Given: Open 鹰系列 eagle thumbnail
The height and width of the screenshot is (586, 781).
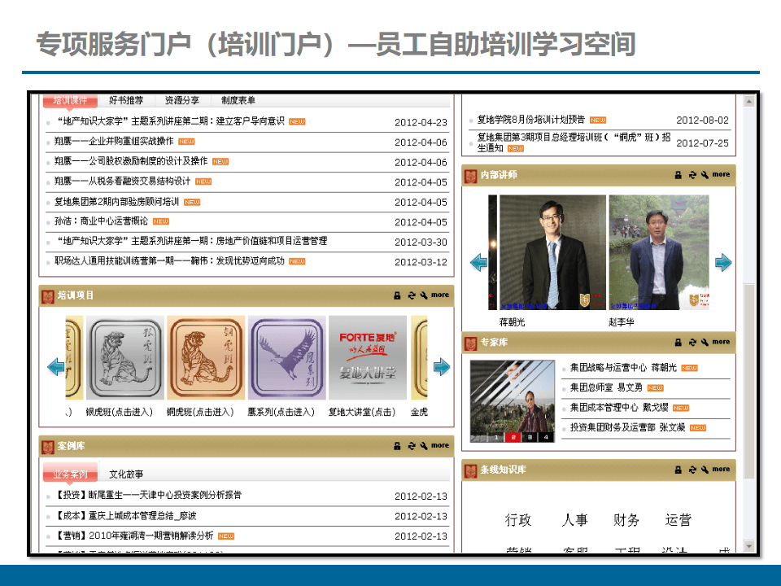Looking at the screenshot, I should click(x=287, y=357).
